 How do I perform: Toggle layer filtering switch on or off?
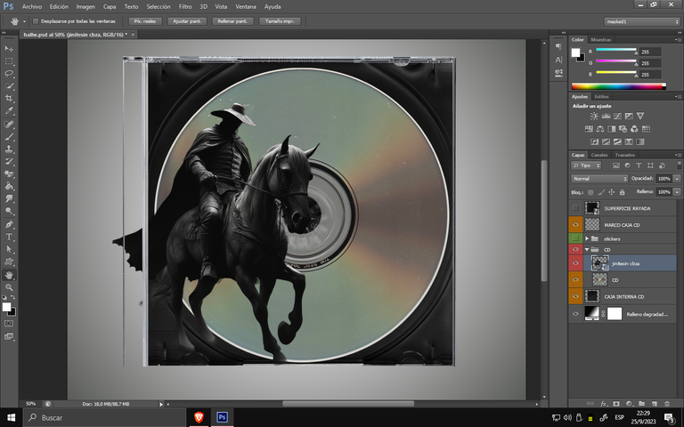(x=680, y=165)
